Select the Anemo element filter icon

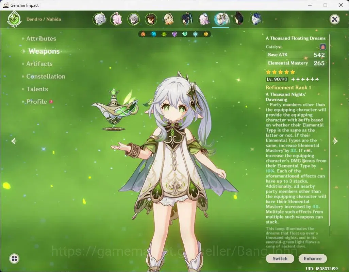point(185,34)
